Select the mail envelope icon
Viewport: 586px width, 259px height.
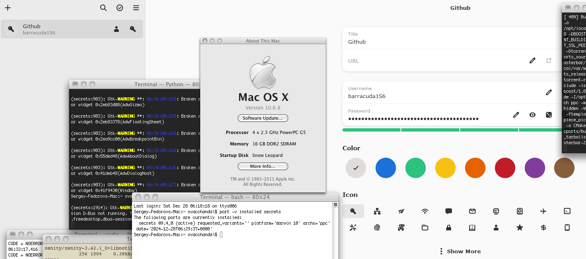point(472,211)
